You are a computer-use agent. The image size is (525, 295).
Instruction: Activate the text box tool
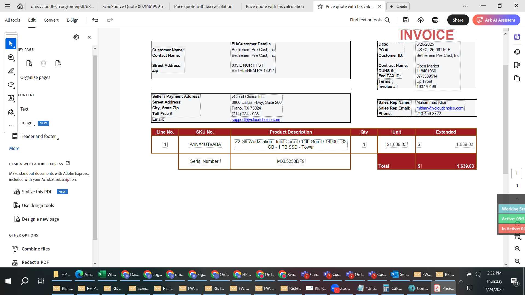11,98
